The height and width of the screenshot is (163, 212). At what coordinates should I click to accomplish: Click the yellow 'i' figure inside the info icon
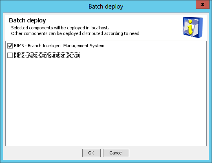(190, 27)
